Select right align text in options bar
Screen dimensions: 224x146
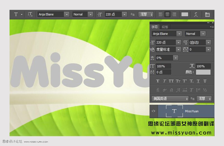174,14
